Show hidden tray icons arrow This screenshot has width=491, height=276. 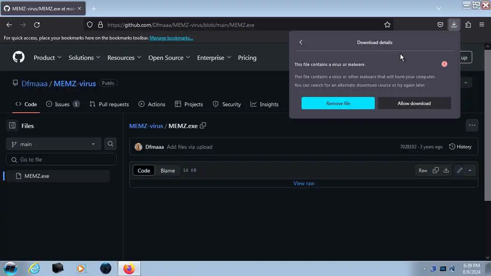[424, 269]
